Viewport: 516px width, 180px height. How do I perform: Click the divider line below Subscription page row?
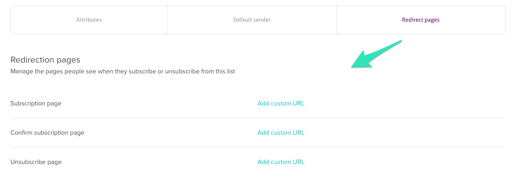pyautogui.click(x=257, y=118)
